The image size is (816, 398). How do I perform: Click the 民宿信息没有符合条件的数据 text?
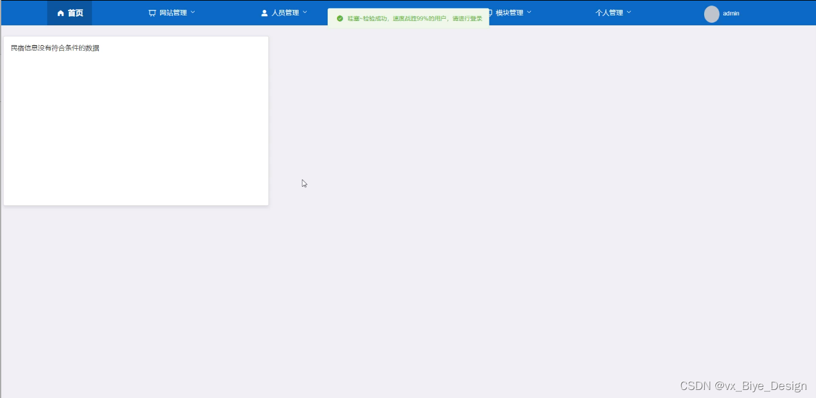coord(55,48)
